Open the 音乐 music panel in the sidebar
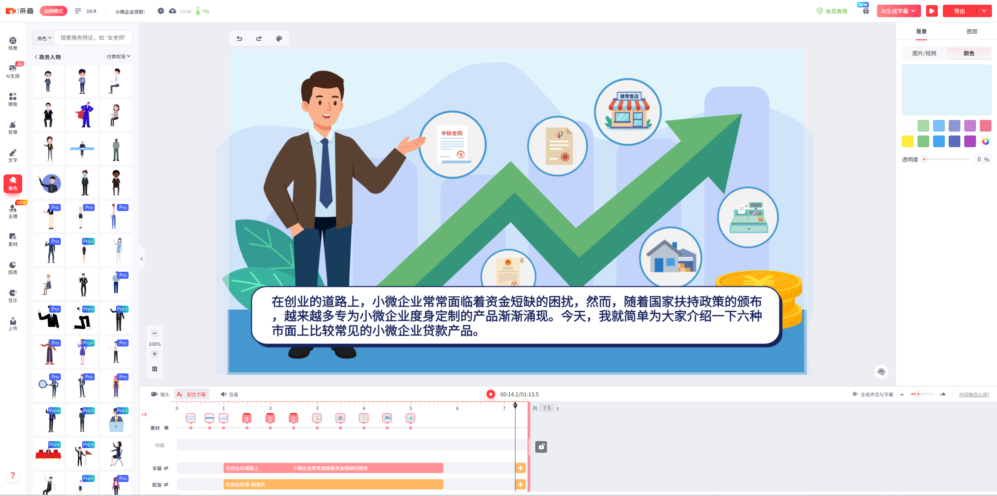 click(13, 295)
